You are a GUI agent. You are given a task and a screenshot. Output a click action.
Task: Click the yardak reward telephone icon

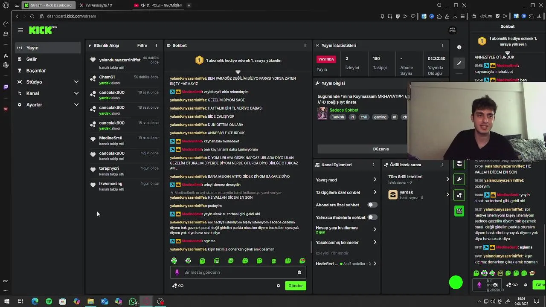tap(393, 195)
